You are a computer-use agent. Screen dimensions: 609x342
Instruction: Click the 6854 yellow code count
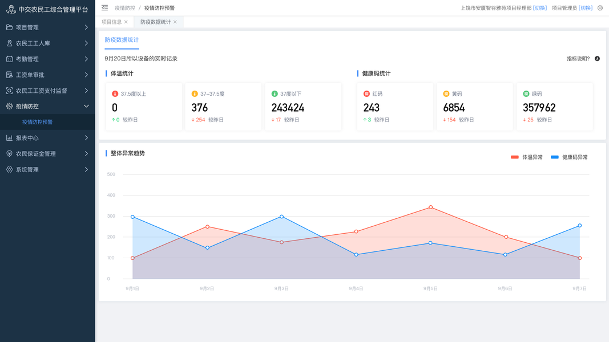pos(454,107)
